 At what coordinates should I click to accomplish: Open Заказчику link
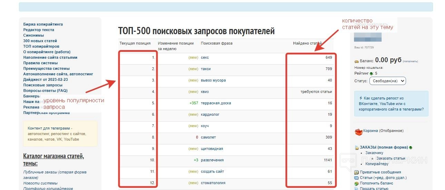(374, 153)
